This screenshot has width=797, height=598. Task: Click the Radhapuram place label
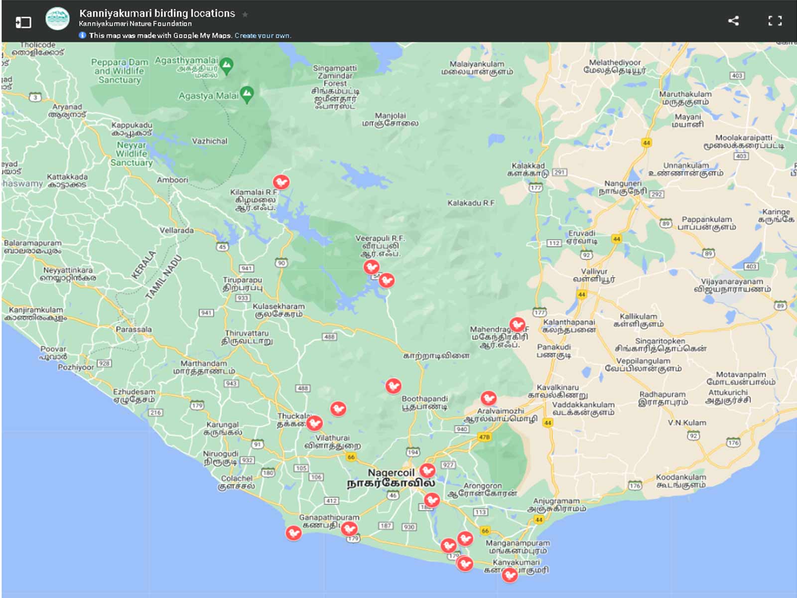pyautogui.click(x=663, y=398)
